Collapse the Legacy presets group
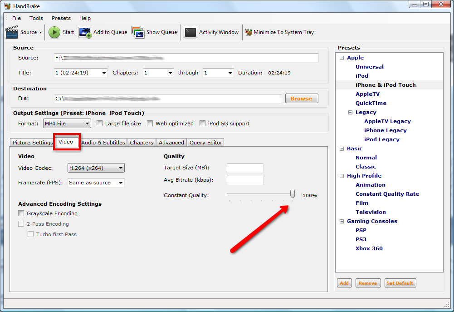The height and width of the screenshot is (312, 454). [350, 112]
